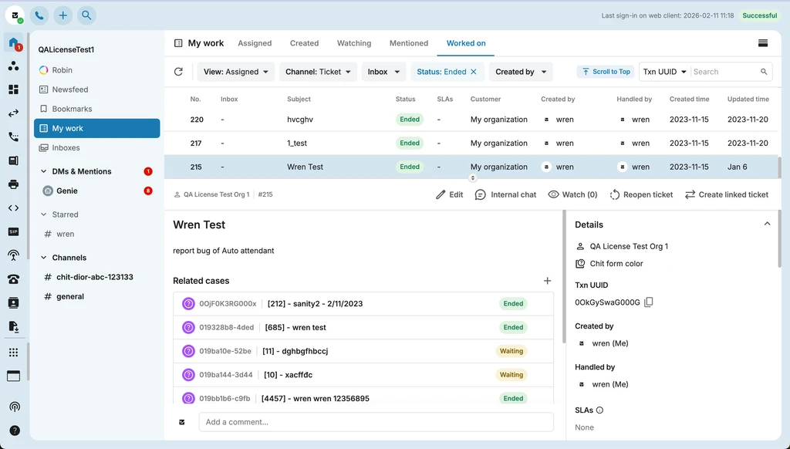Open the Channel: Ticket dropdown
The height and width of the screenshot is (449, 790).
318,72
